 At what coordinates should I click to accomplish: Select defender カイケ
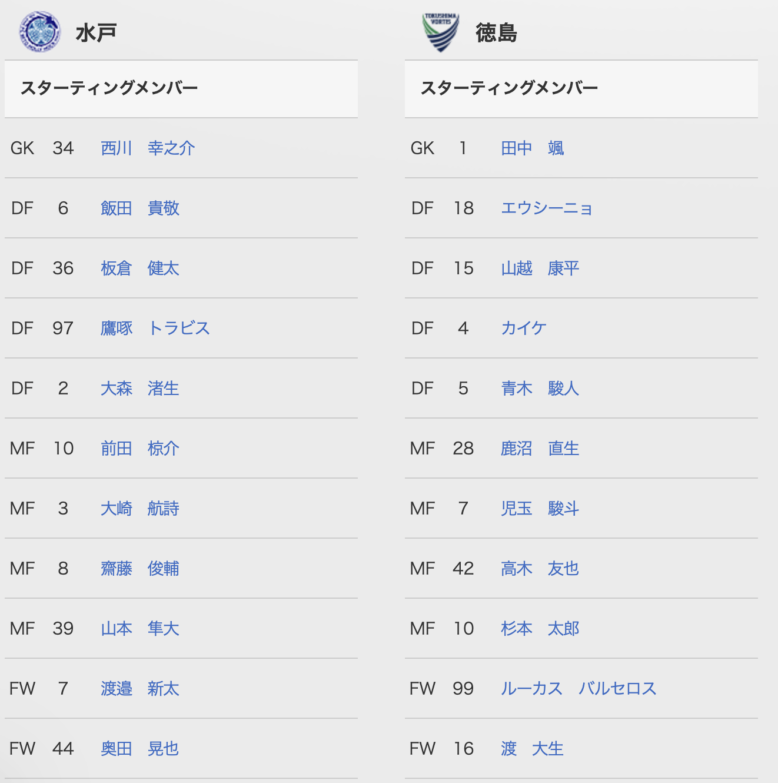524,329
